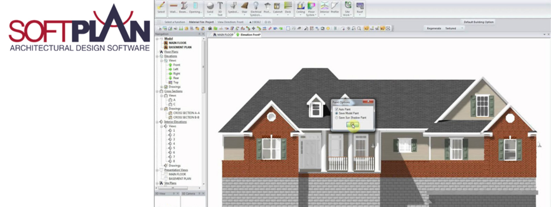Click the Cabinet tool icon

click(x=277, y=7)
